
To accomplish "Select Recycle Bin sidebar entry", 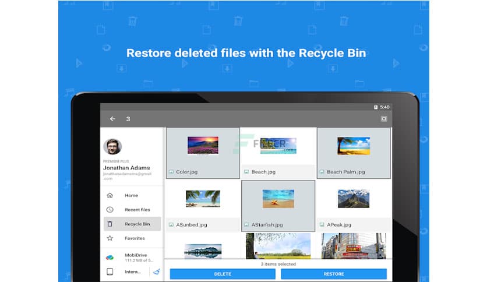I will (x=132, y=224).
